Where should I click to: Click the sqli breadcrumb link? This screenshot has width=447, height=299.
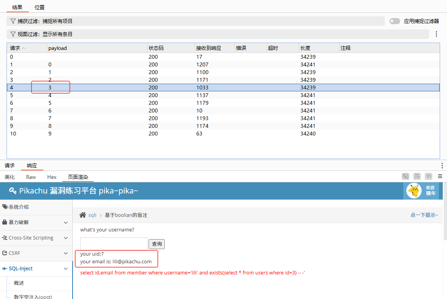pos(92,215)
